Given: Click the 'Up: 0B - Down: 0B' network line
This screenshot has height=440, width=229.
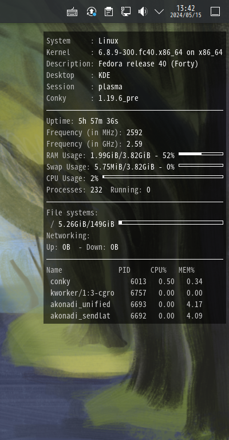Looking at the screenshot, I should [x=82, y=247].
